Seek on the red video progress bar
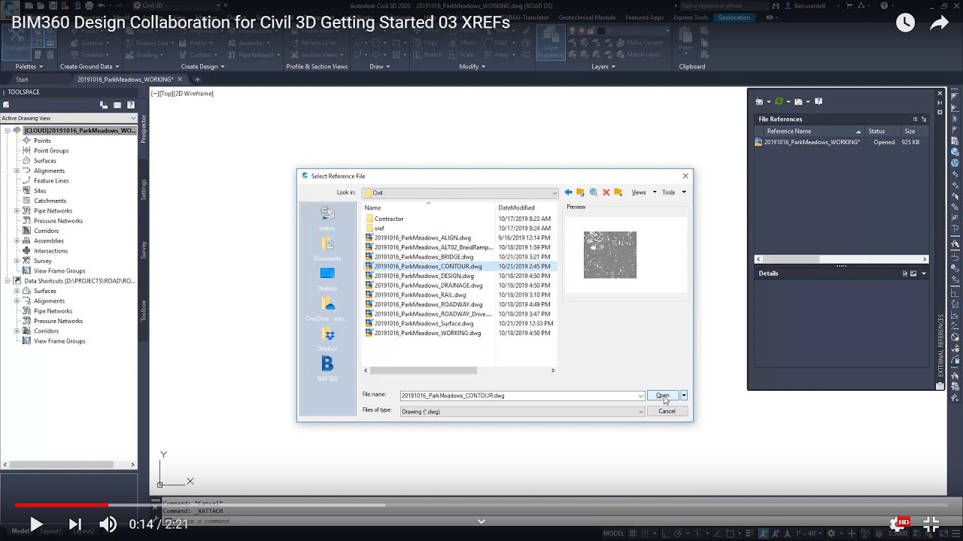Viewport: 963px width, 541px height. pos(62,505)
